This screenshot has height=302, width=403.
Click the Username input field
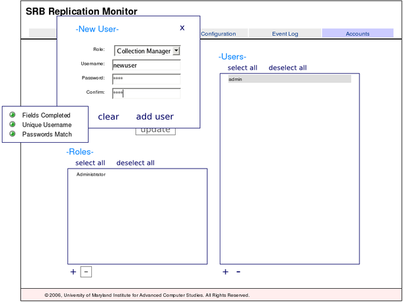point(146,65)
